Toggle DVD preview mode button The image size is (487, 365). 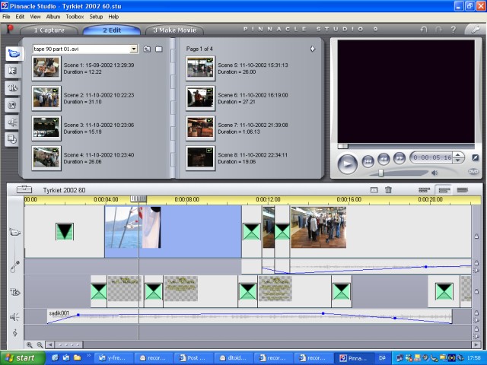pyautogui.click(x=473, y=172)
